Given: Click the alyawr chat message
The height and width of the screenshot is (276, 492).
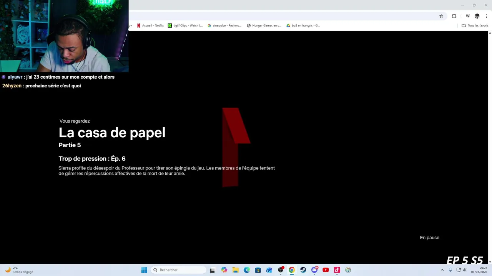Looking at the screenshot, I should coord(58,77).
